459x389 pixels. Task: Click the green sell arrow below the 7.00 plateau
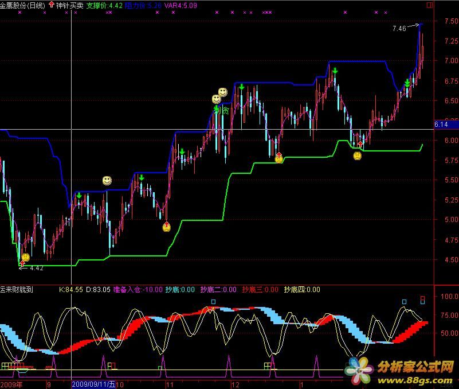(335, 71)
